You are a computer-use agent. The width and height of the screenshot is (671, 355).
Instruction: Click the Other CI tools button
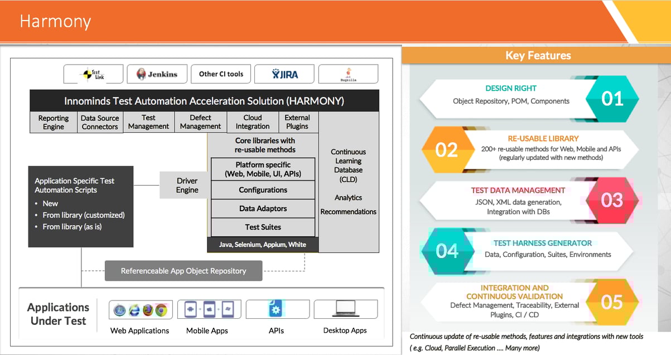tap(220, 73)
